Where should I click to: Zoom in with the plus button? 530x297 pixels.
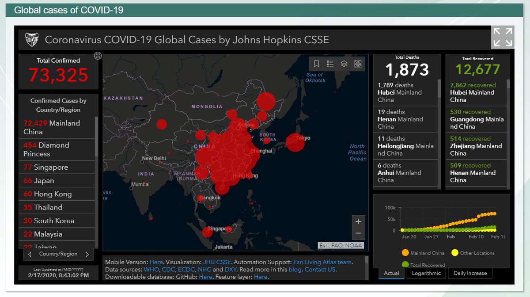(358, 221)
